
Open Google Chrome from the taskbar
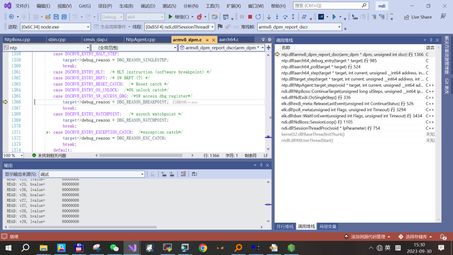coord(203,248)
